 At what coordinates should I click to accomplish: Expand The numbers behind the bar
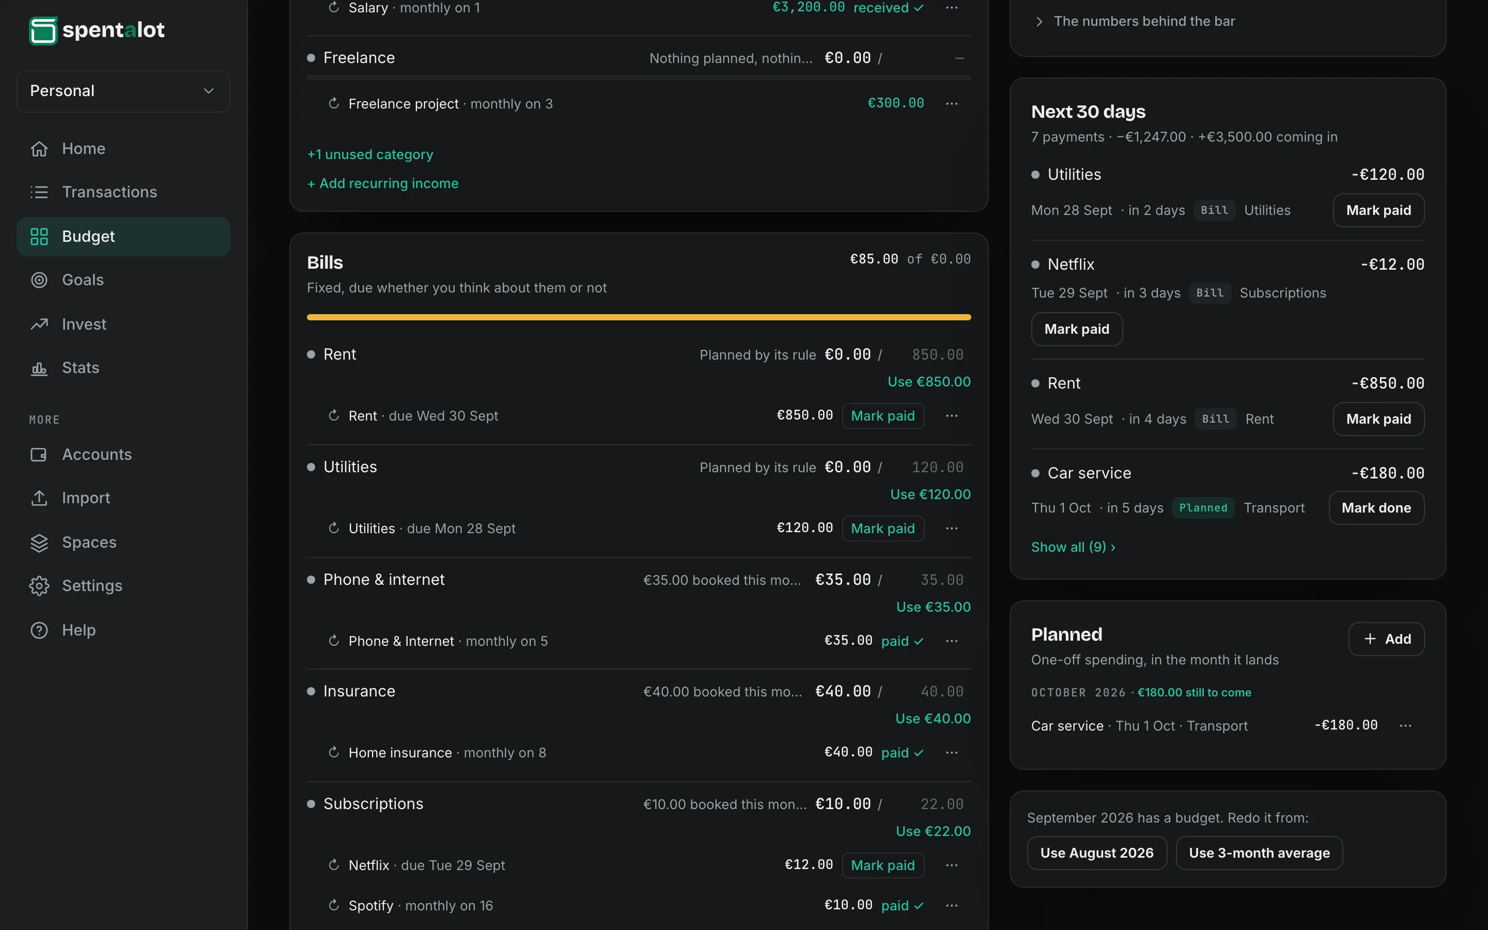(x=1135, y=22)
